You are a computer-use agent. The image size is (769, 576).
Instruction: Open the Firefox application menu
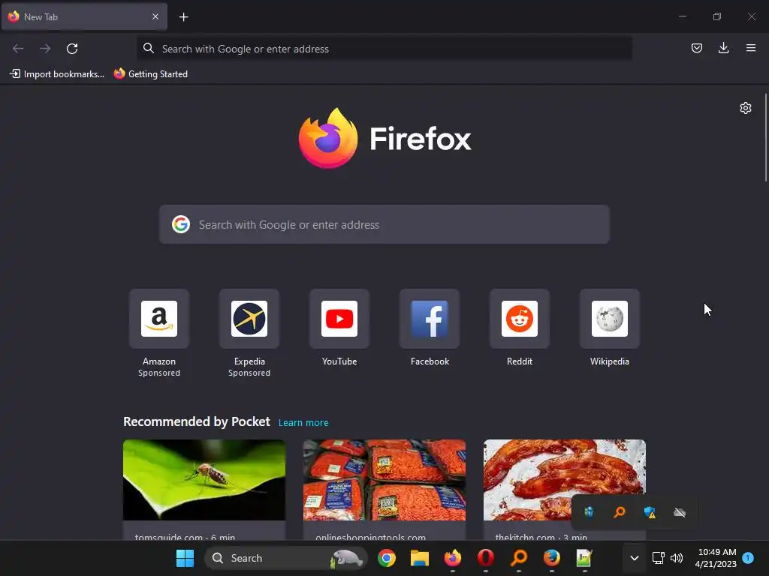coord(750,48)
